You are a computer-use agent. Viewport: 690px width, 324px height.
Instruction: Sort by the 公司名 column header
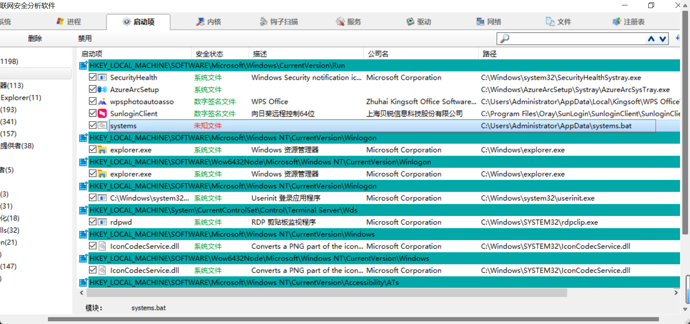click(421, 54)
